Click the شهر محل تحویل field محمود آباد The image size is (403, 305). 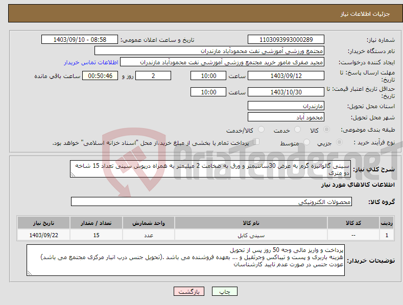[x=286, y=117]
